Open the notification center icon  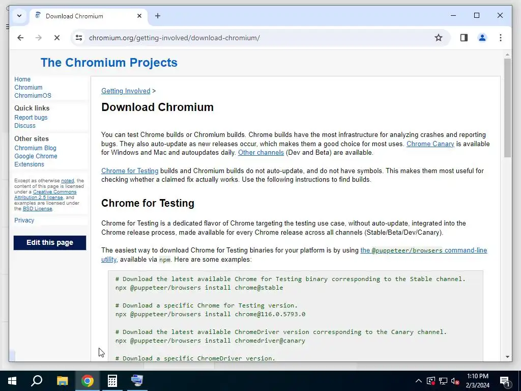coord(505,382)
